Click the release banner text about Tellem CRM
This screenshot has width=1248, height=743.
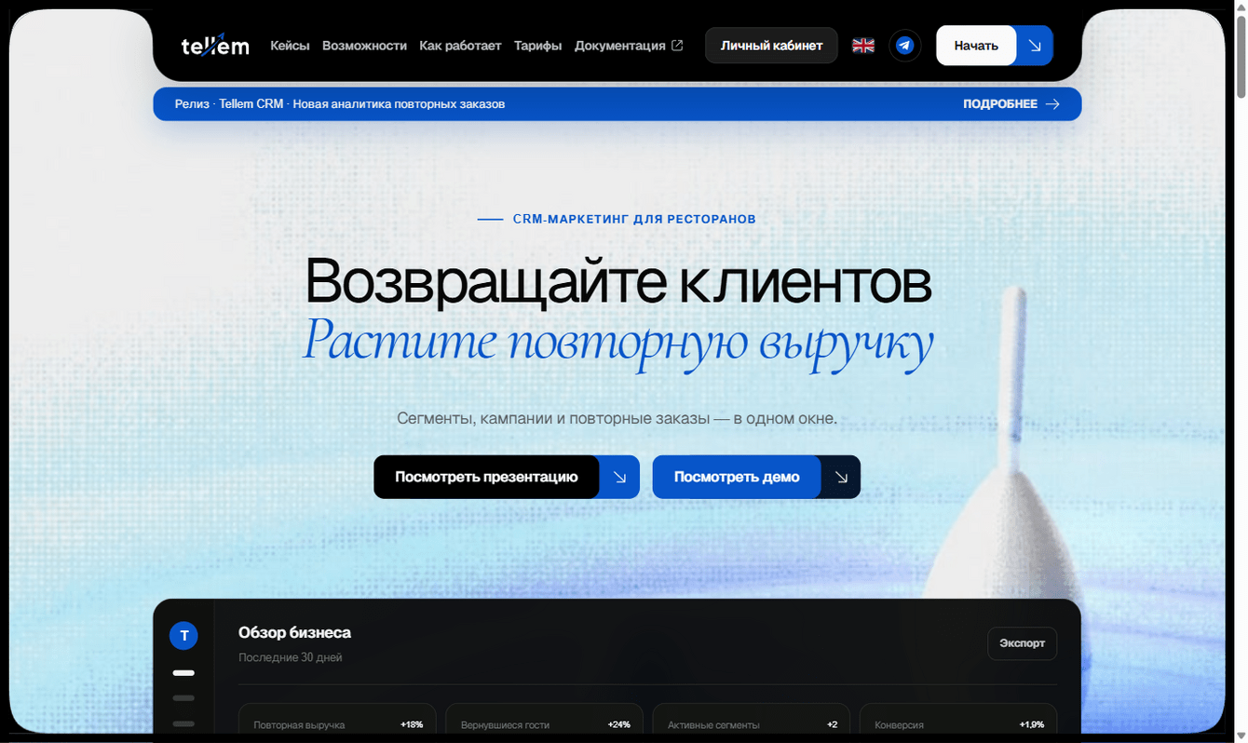coord(340,104)
